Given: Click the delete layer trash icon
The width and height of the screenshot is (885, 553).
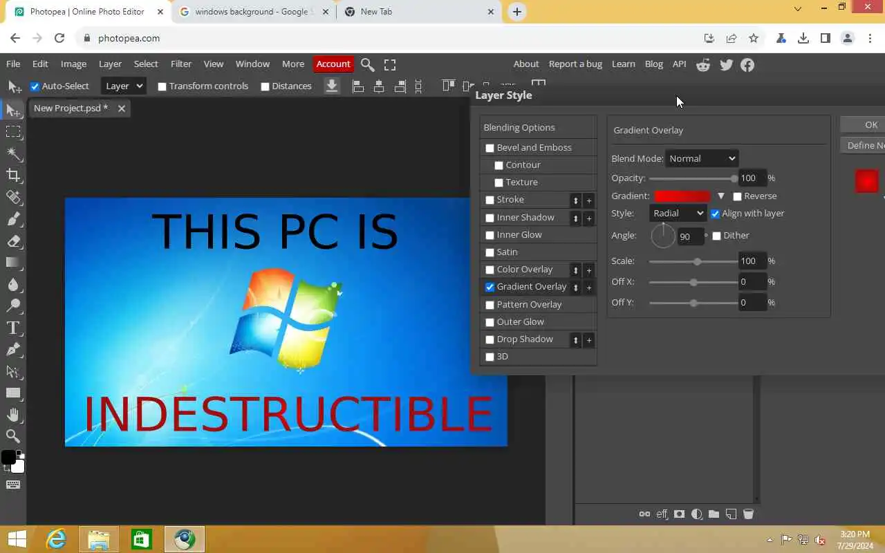Looking at the screenshot, I should coord(748,514).
